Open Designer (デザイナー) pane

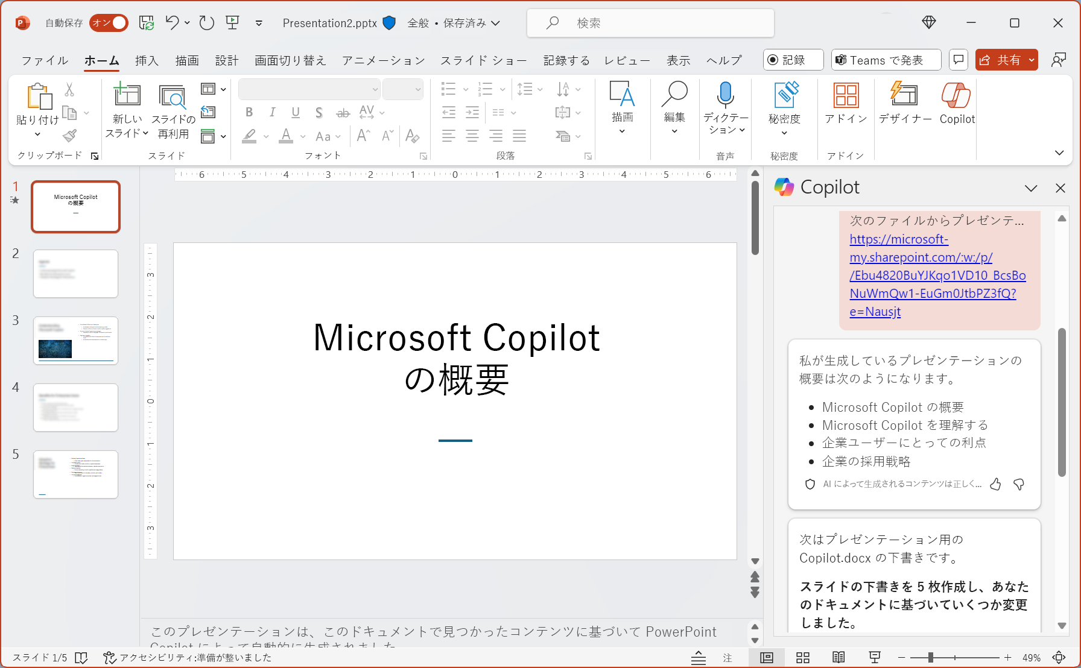click(x=905, y=102)
